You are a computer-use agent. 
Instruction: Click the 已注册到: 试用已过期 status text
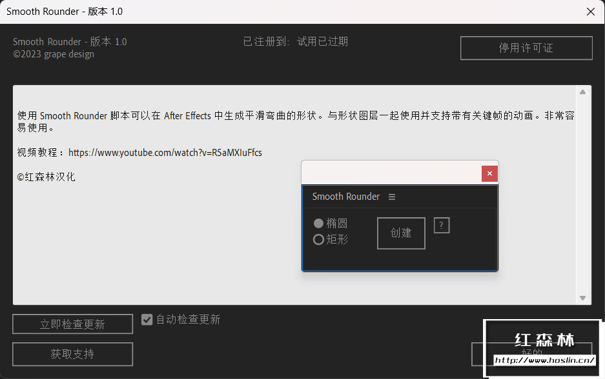click(x=296, y=41)
